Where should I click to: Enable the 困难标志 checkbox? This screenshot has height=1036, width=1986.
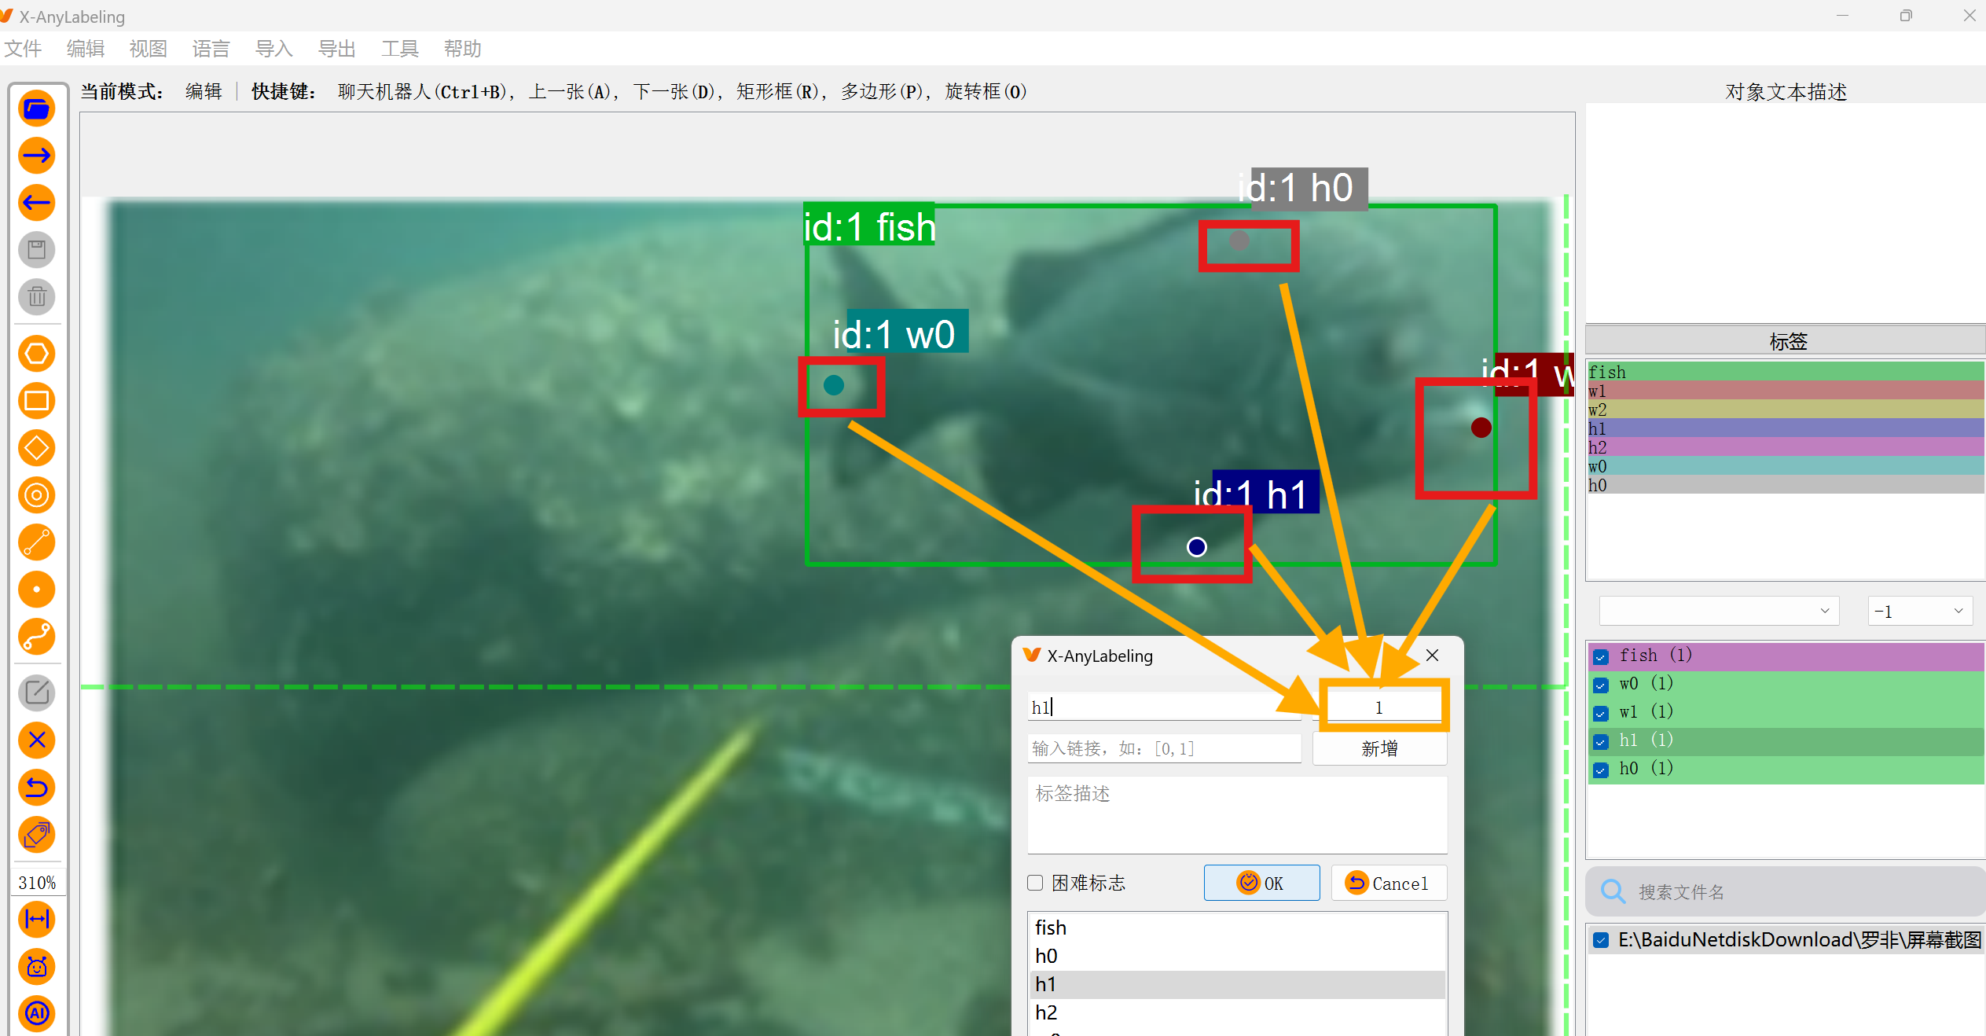coord(1034,883)
